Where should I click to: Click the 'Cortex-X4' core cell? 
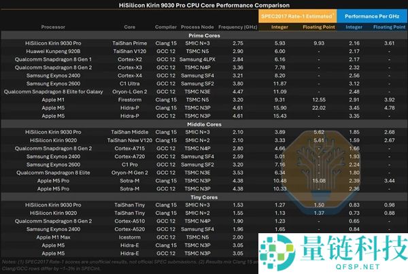(x=130, y=75)
